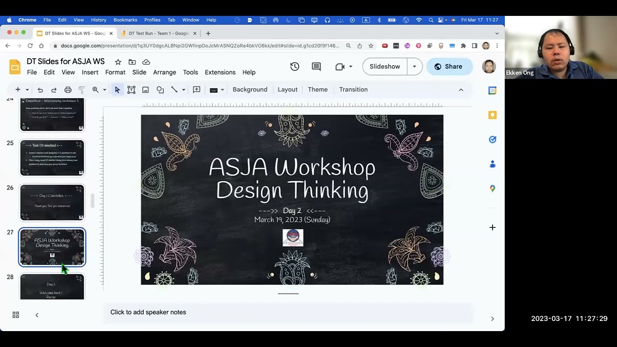
Task: Click the Undo icon
Action: click(40, 90)
